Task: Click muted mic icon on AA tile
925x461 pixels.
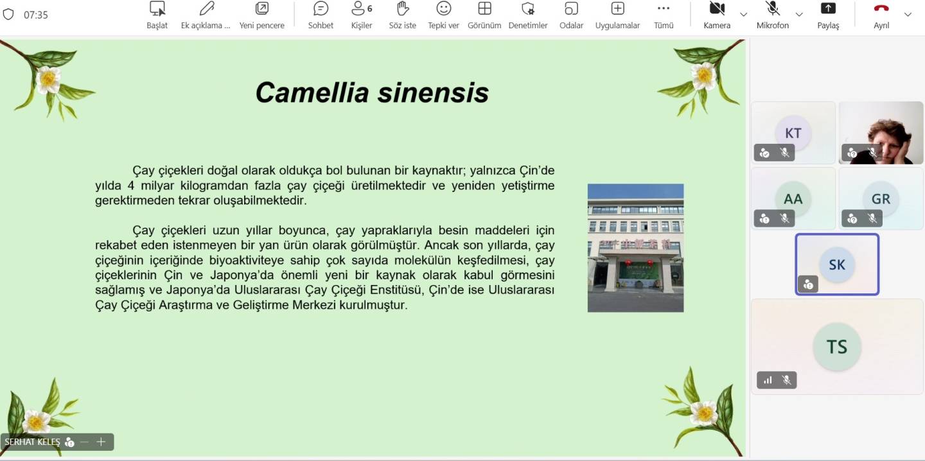Action: [784, 219]
